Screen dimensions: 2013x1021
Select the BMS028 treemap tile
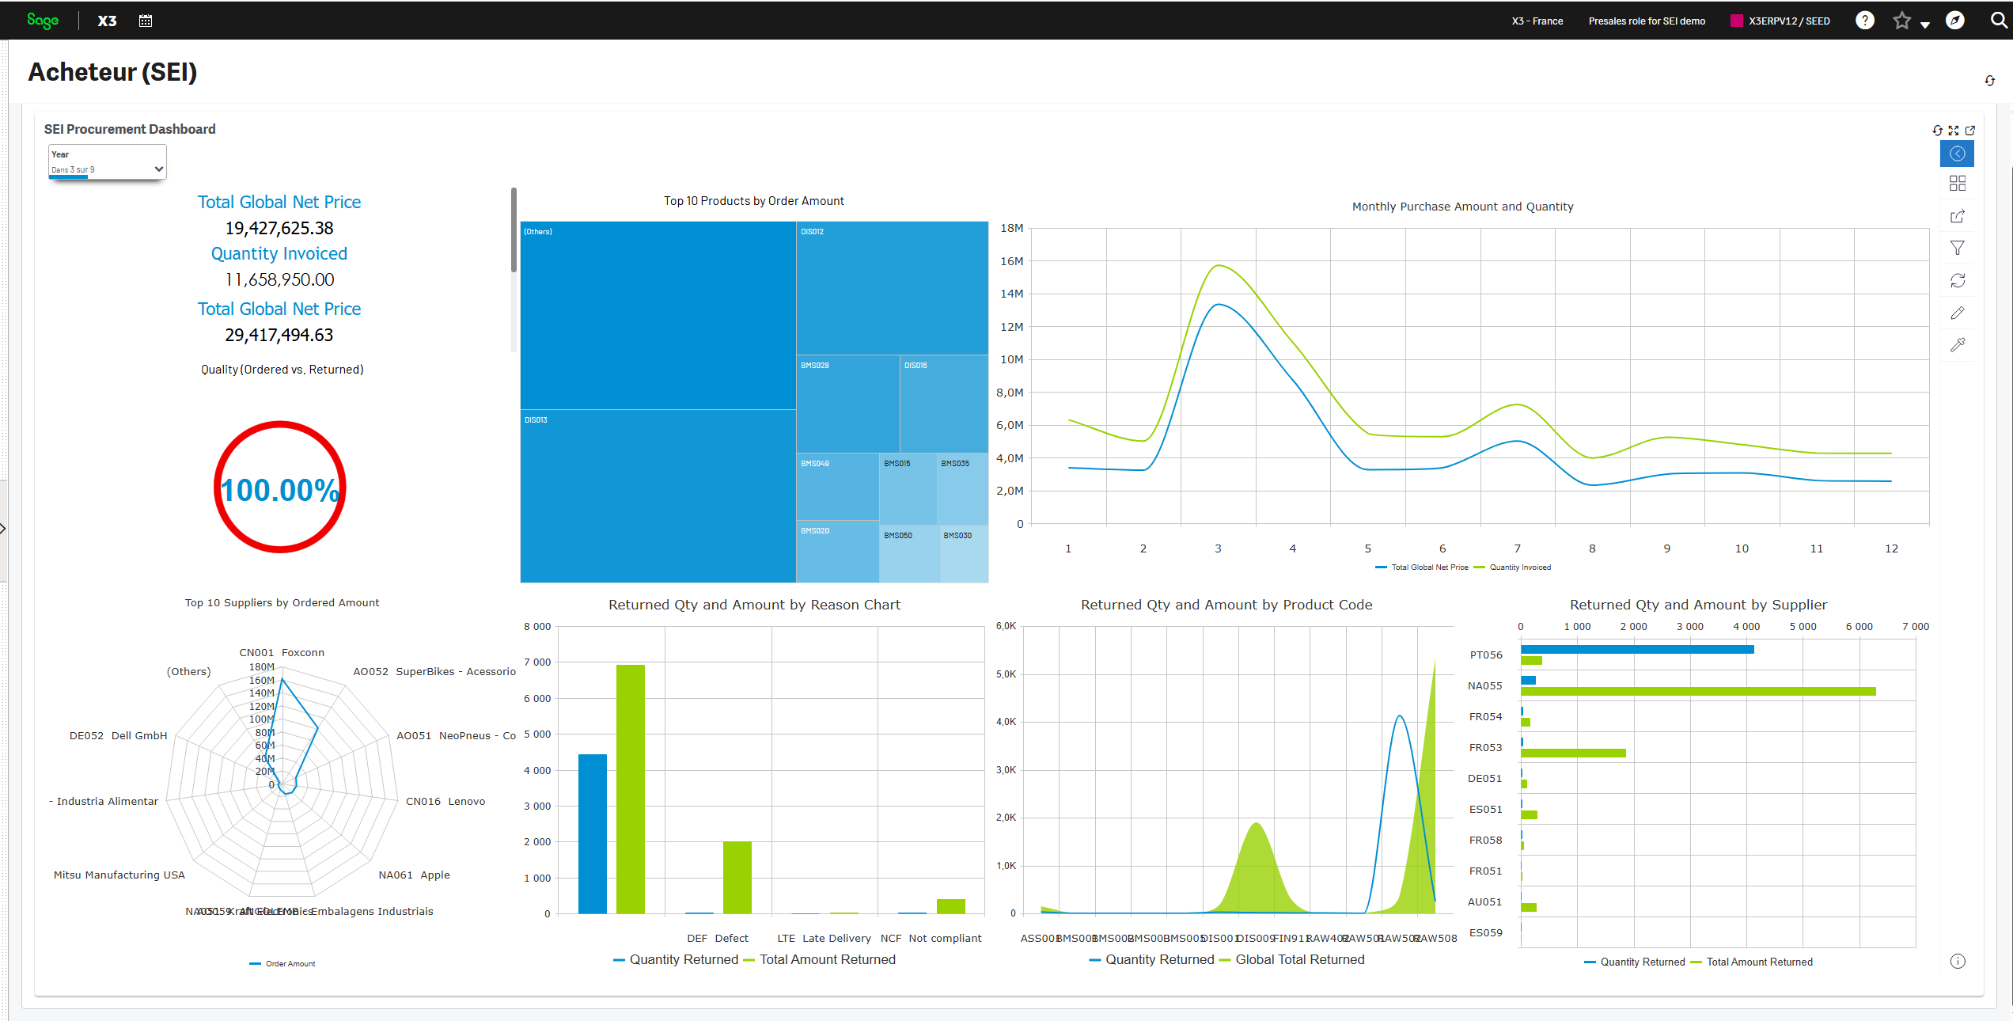pos(847,404)
